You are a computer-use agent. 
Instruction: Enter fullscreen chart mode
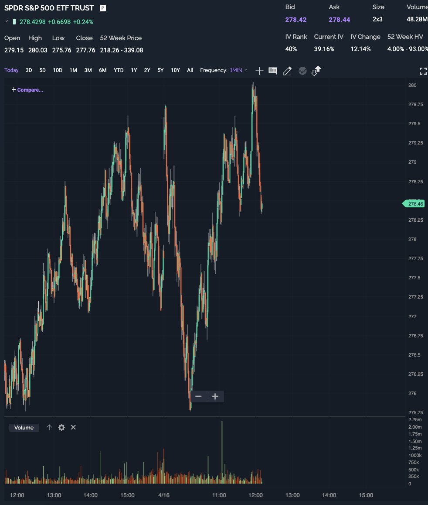[423, 71]
